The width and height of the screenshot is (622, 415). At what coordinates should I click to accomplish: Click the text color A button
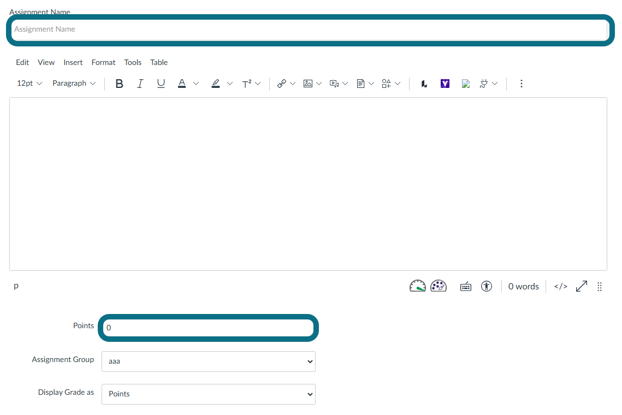coord(182,84)
